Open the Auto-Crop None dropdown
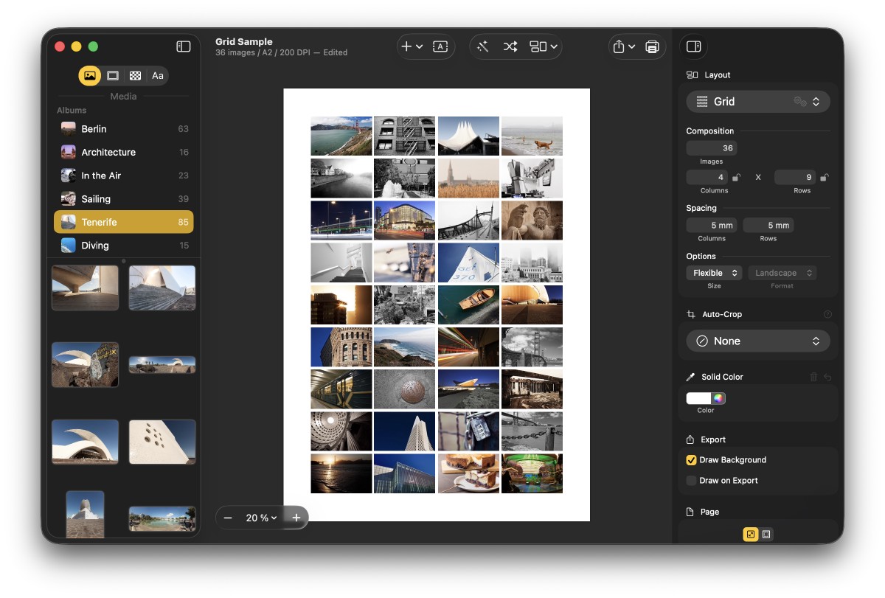This screenshot has height=598, width=885. (757, 341)
